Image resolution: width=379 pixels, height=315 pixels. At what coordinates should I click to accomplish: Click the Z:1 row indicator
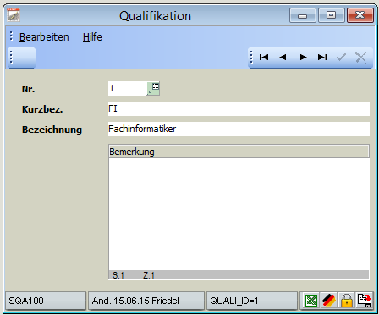(149, 275)
